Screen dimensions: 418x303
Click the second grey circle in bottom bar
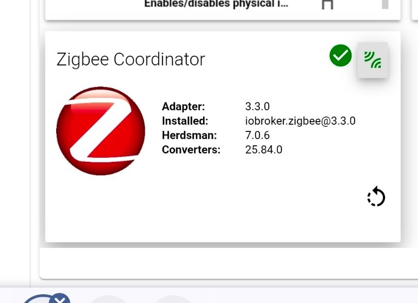click(x=173, y=299)
